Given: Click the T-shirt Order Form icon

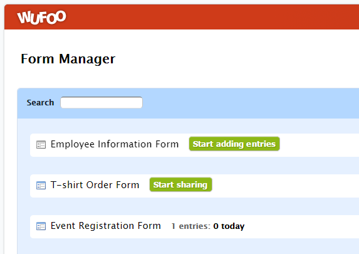Looking at the screenshot, I should click(41, 185).
